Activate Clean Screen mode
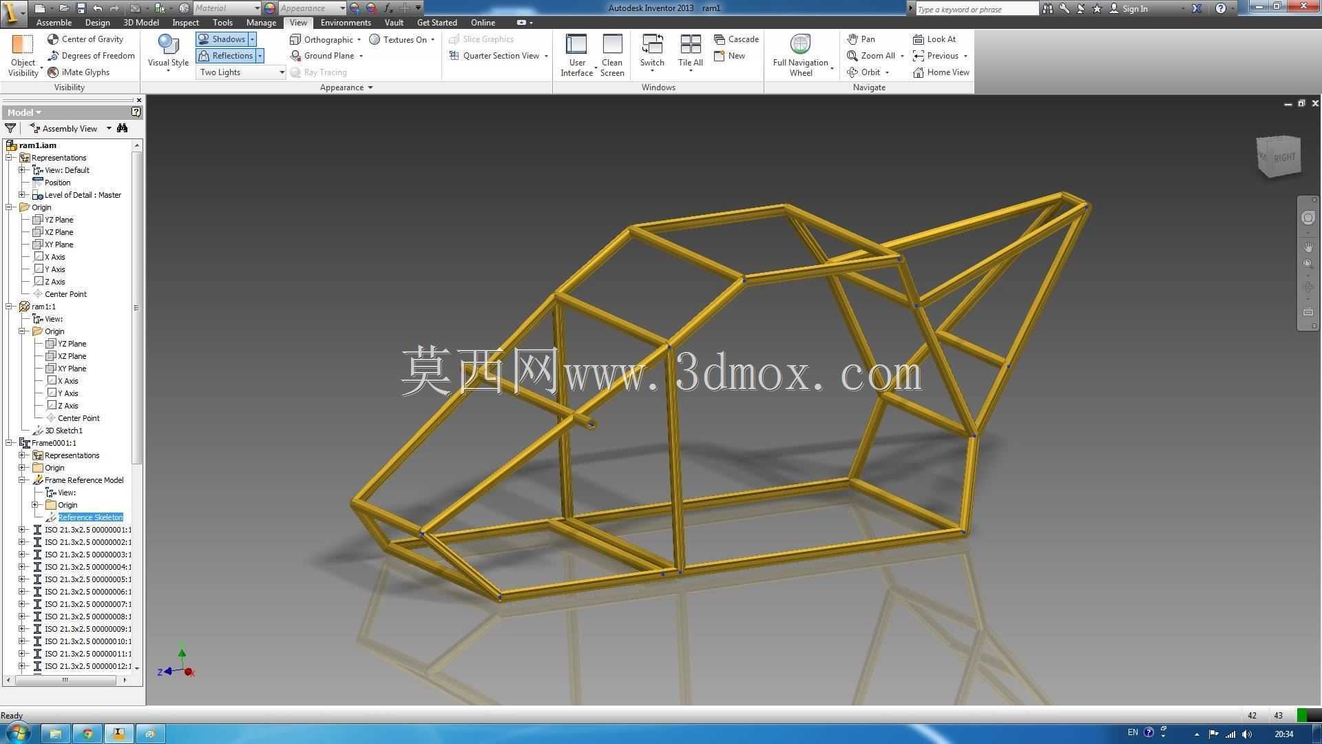Screen dimensions: 1322x744 (612, 55)
